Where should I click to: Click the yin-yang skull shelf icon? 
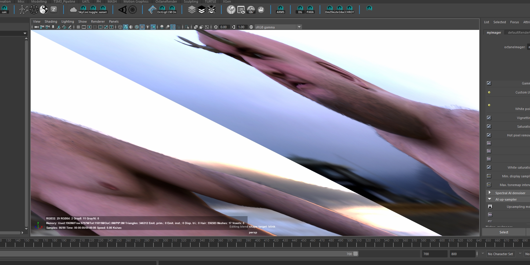pyautogui.click(x=44, y=10)
